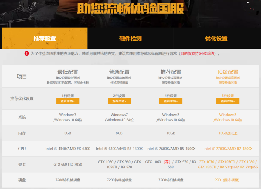Click the 助您流畅体验国服 banner title

(130, 8)
